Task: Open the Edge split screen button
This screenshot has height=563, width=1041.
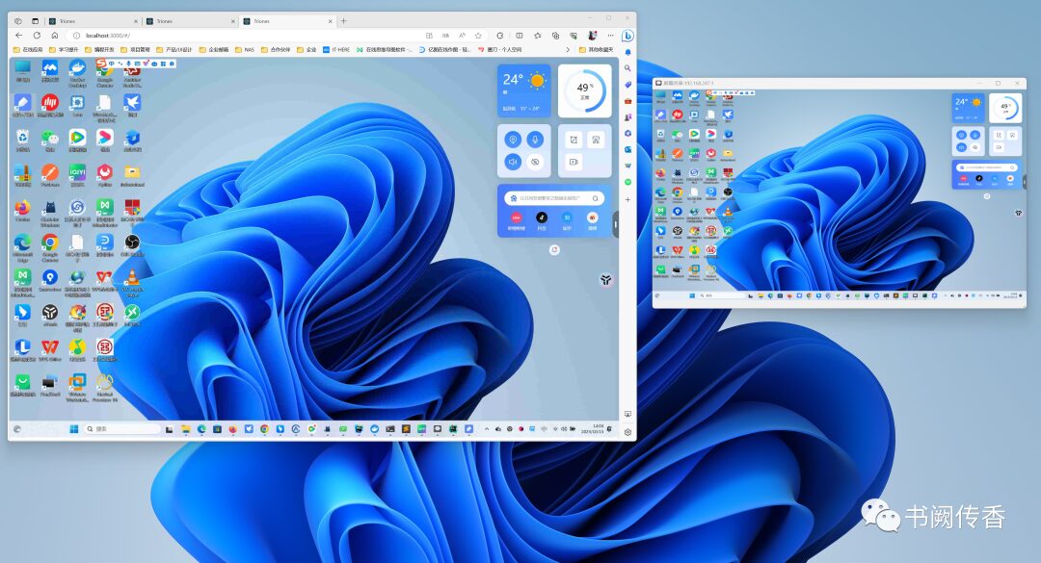Action: 520,36
